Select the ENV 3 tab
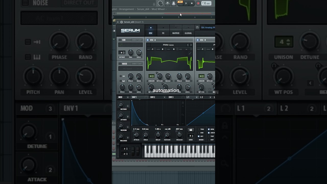Image resolution: width=327 pixels, height=184 pixels. 177,97
